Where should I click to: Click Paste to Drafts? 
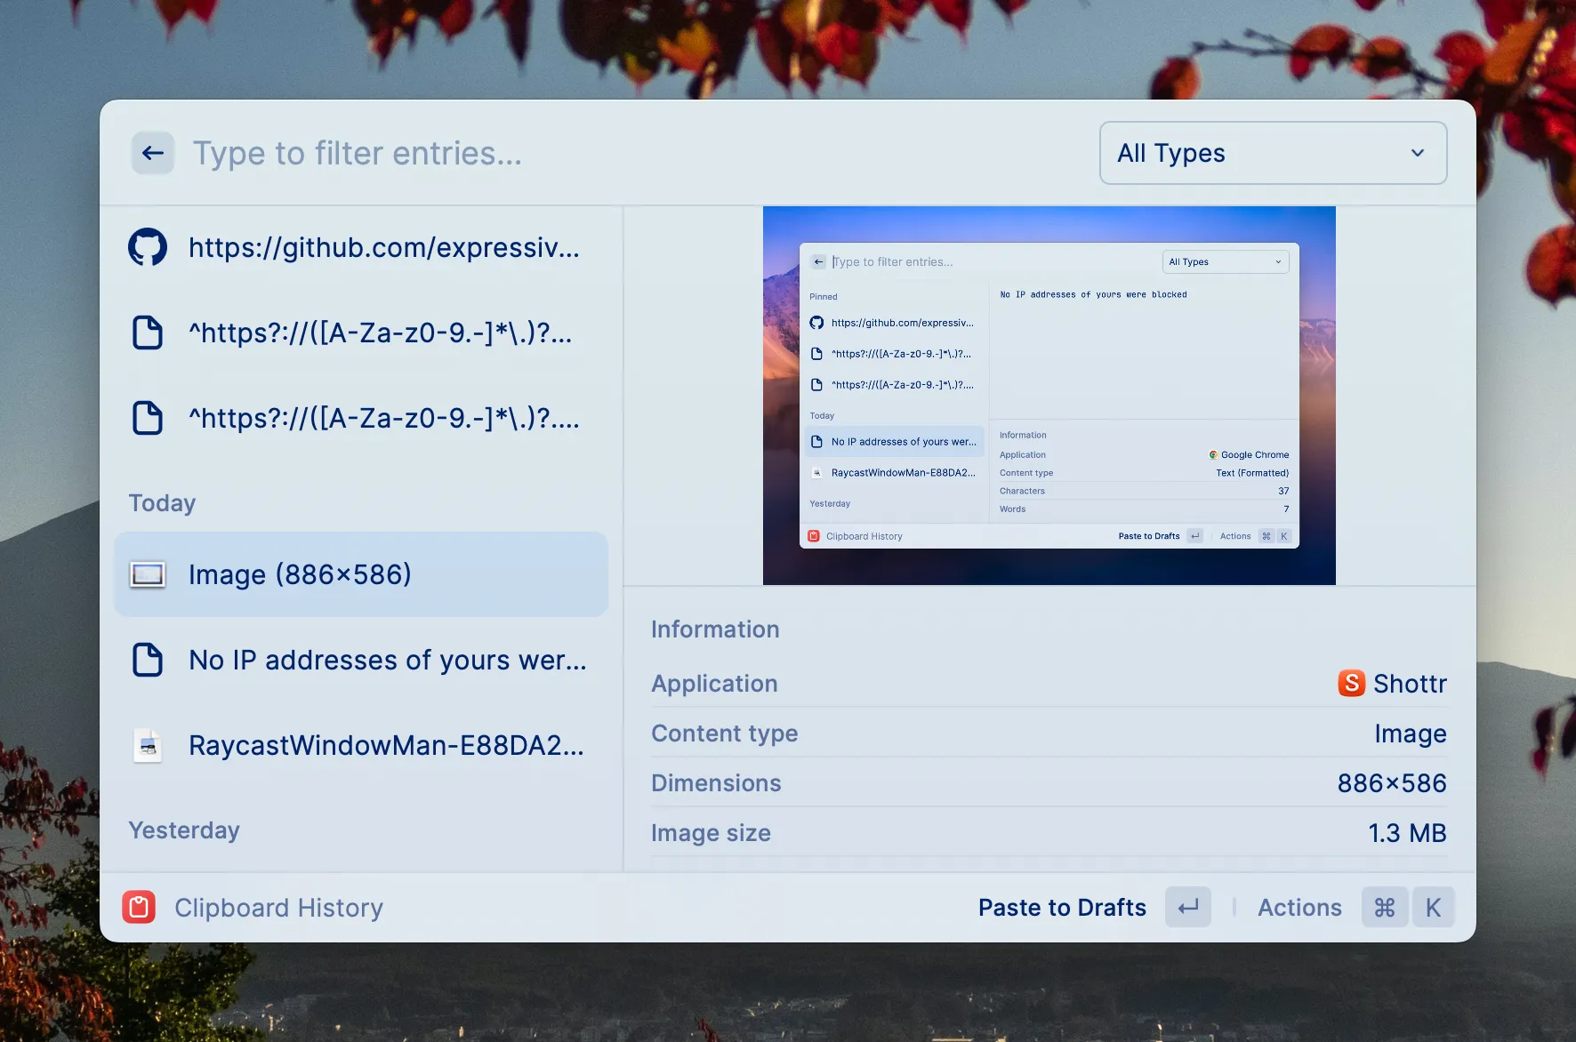[x=1062, y=907]
